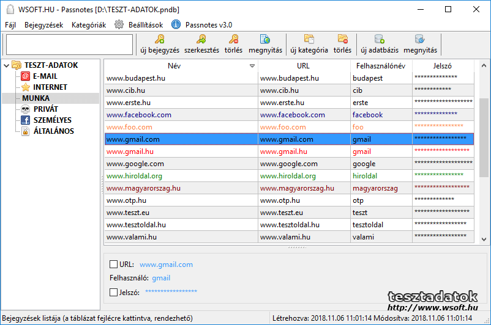Click the Jelszó column header
Image resolution: width=491 pixels, height=325 pixels.
click(x=443, y=66)
